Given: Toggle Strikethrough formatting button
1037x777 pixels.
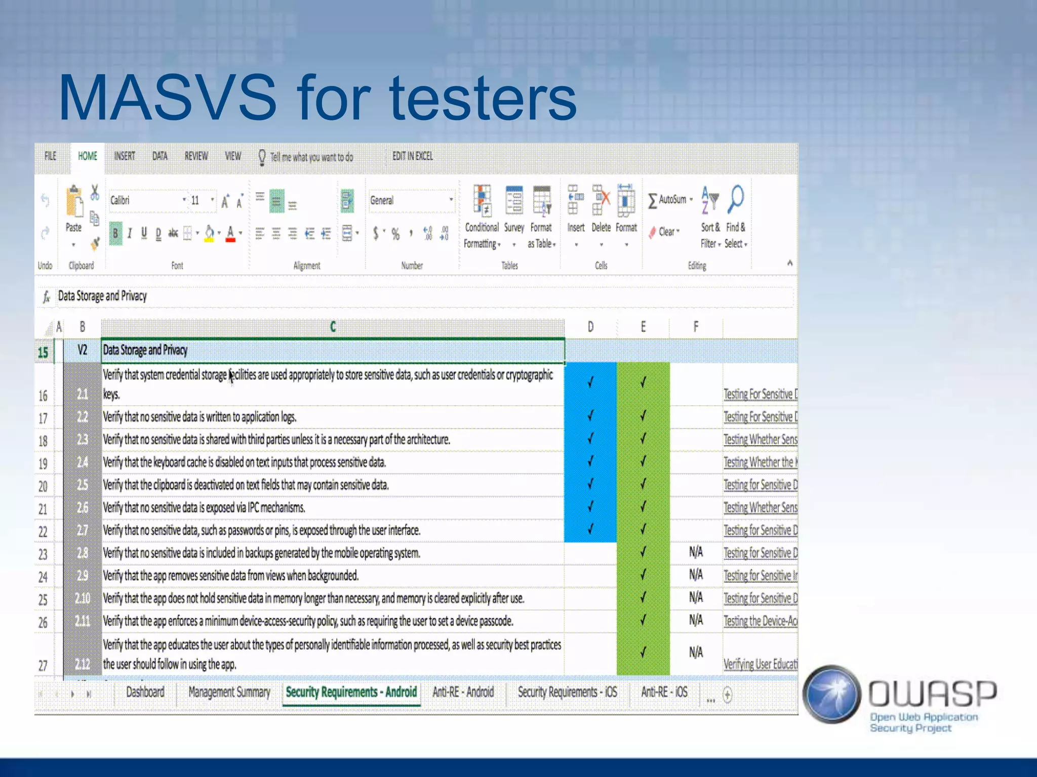Looking at the screenshot, I should [173, 233].
